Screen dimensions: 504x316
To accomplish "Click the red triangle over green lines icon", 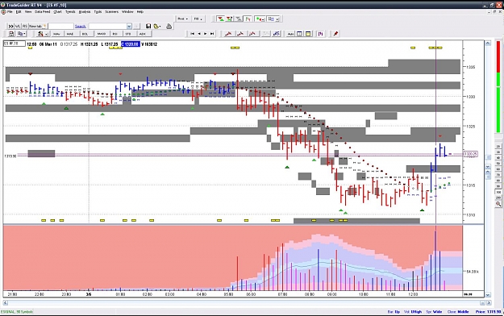I will point(229,19).
